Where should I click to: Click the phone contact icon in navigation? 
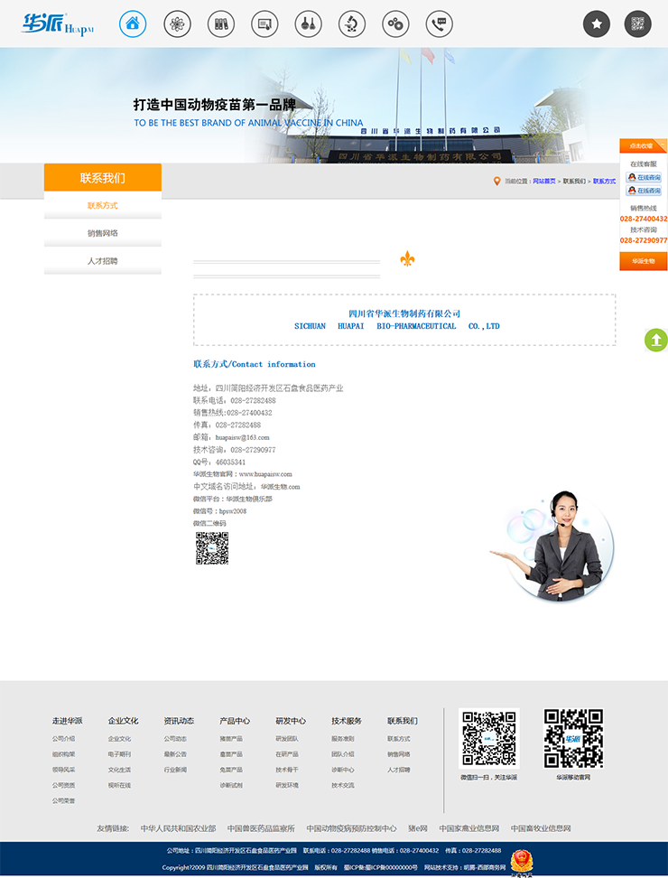440,24
